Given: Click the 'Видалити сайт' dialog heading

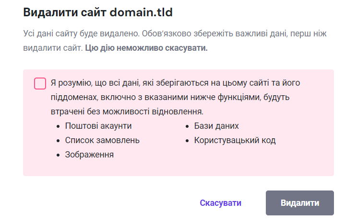Looking at the screenshot, I should click(x=66, y=12).
